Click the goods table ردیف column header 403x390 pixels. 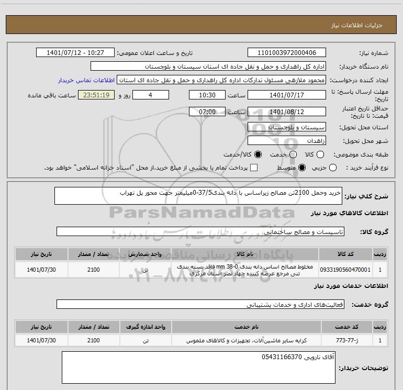pos(380,254)
